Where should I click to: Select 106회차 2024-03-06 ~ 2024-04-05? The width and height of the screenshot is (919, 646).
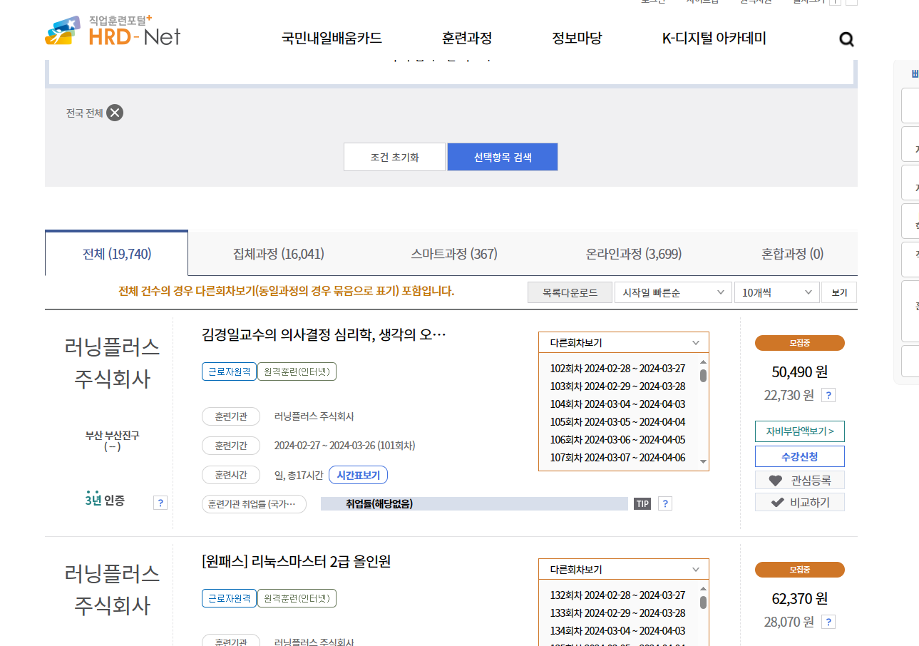coord(617,440)
